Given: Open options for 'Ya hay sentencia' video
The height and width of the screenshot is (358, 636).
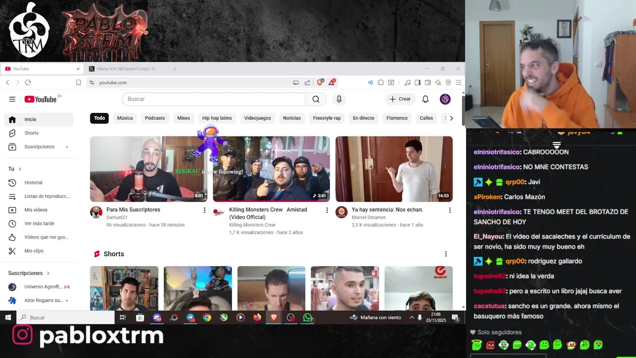Looking at the screenshot, I should 450,210.
